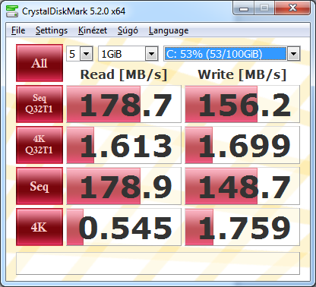Image resolution: width=316 pixels, height=287 pixels.
Task: Start the 4K Q32T1 test
Action: (x=39, y=145)
